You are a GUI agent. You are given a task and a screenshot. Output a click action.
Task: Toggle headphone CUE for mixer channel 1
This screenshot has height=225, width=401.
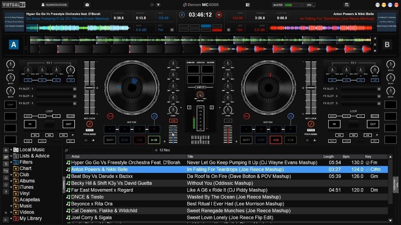point(173,121)
